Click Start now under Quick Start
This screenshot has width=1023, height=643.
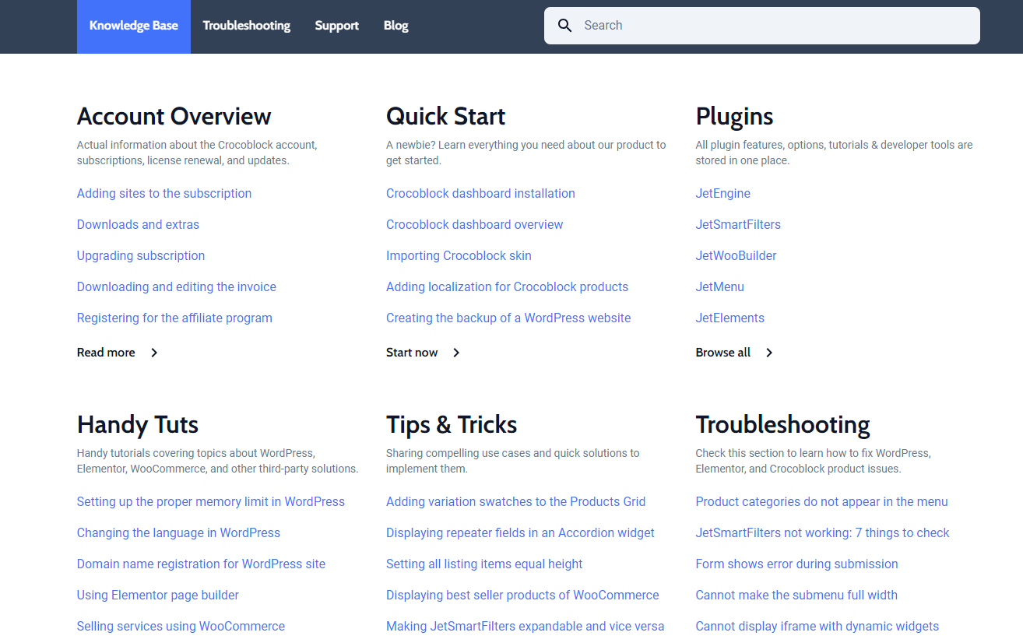click(412, 353)
